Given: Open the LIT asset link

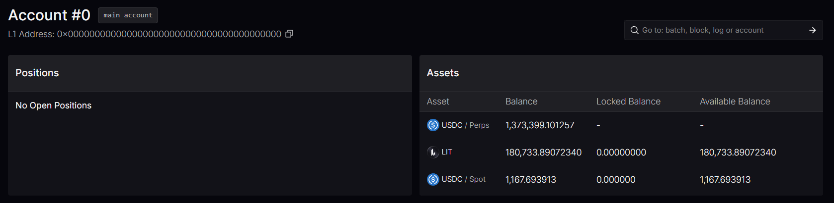Looking at the screenshot, I should click(447, 152).
